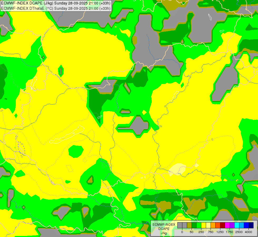The width and height of the screenshot is (258, 237).
Task: Click the DCAPE label in the legend
Action: pyautogui.click(x=164, y=229)
